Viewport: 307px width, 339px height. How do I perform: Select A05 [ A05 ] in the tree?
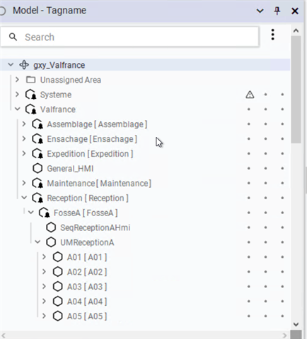click(87, 316)
